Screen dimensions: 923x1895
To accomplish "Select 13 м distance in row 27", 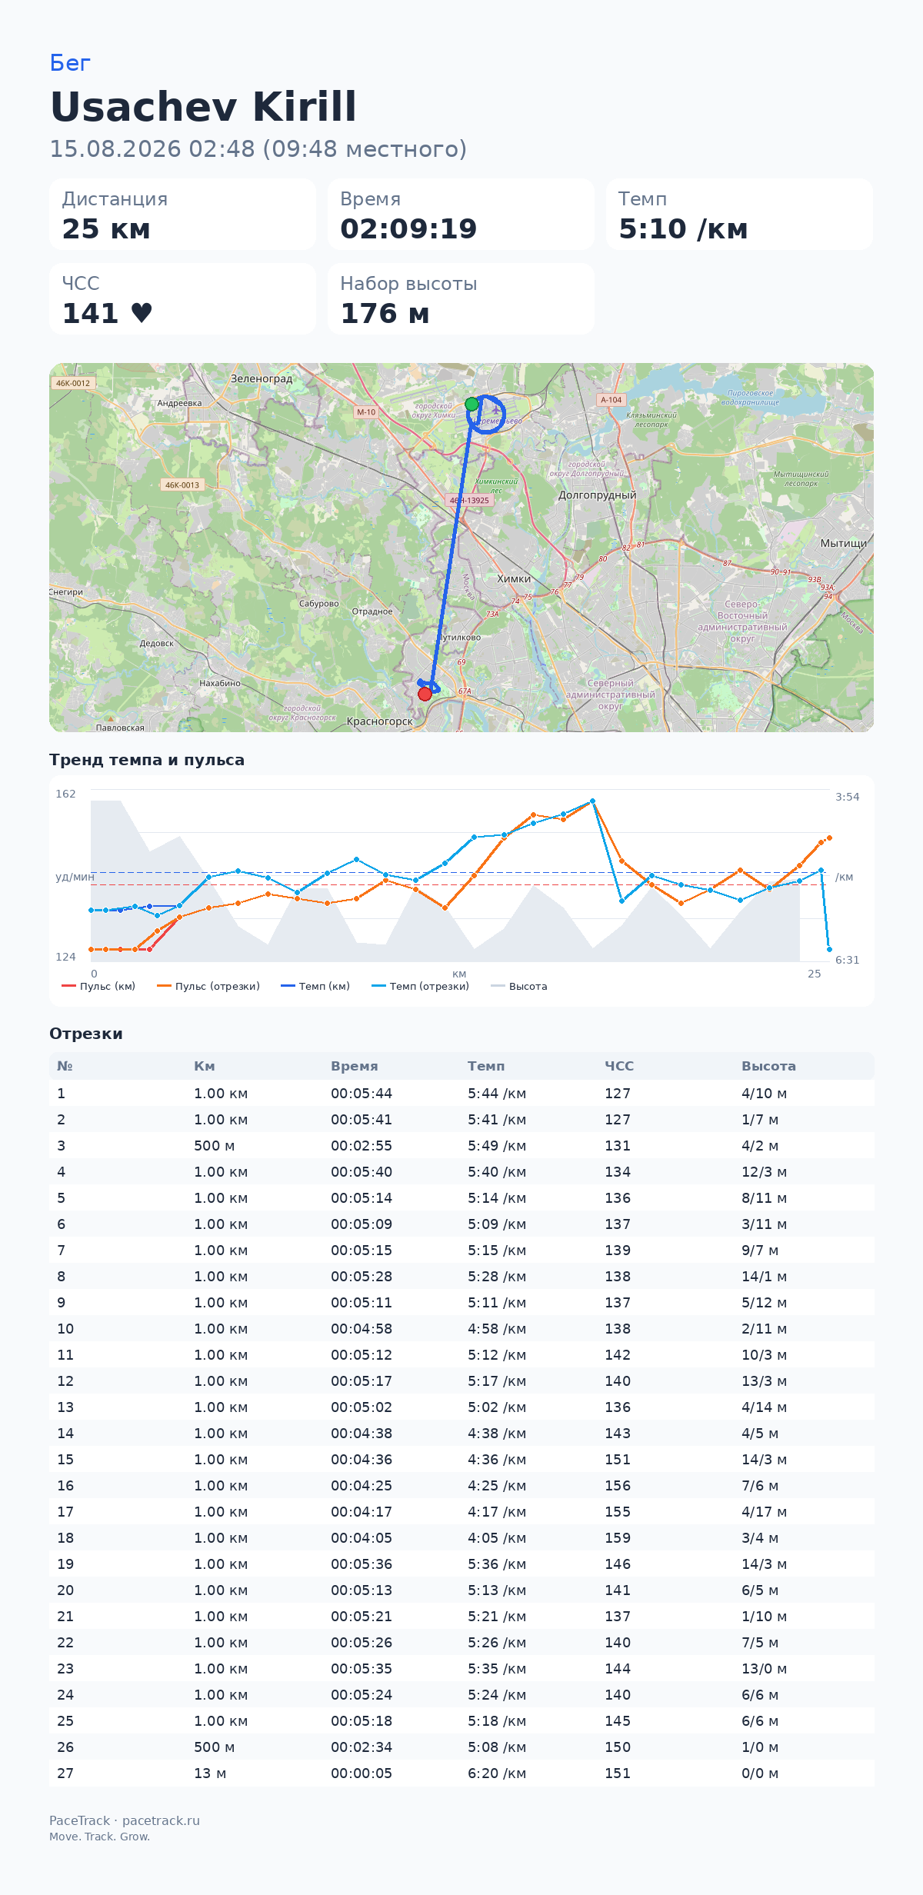I will [210, 1773].
